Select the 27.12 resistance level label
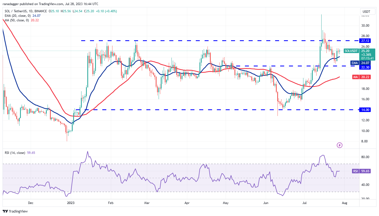Screen dimensions: 379x216 click(365, 41)
